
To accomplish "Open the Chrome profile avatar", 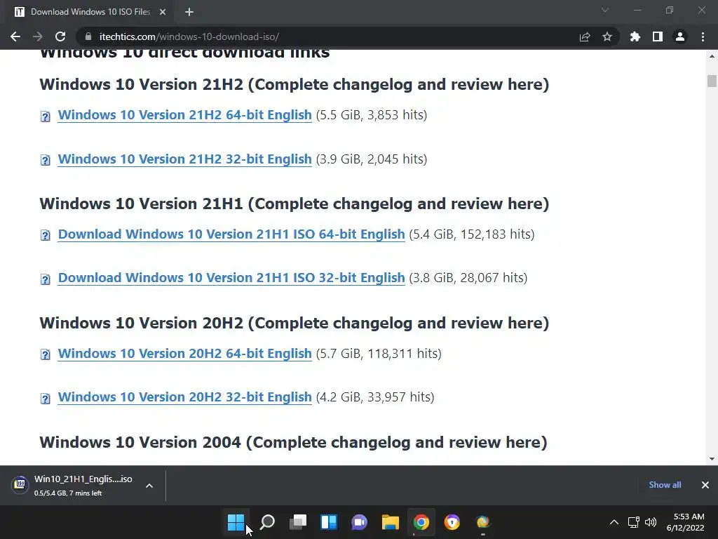I will click(680, 36).
